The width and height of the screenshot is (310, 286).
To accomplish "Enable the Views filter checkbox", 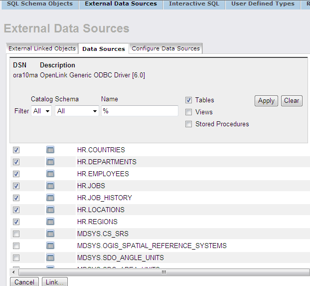I will [x=188, y=112].
